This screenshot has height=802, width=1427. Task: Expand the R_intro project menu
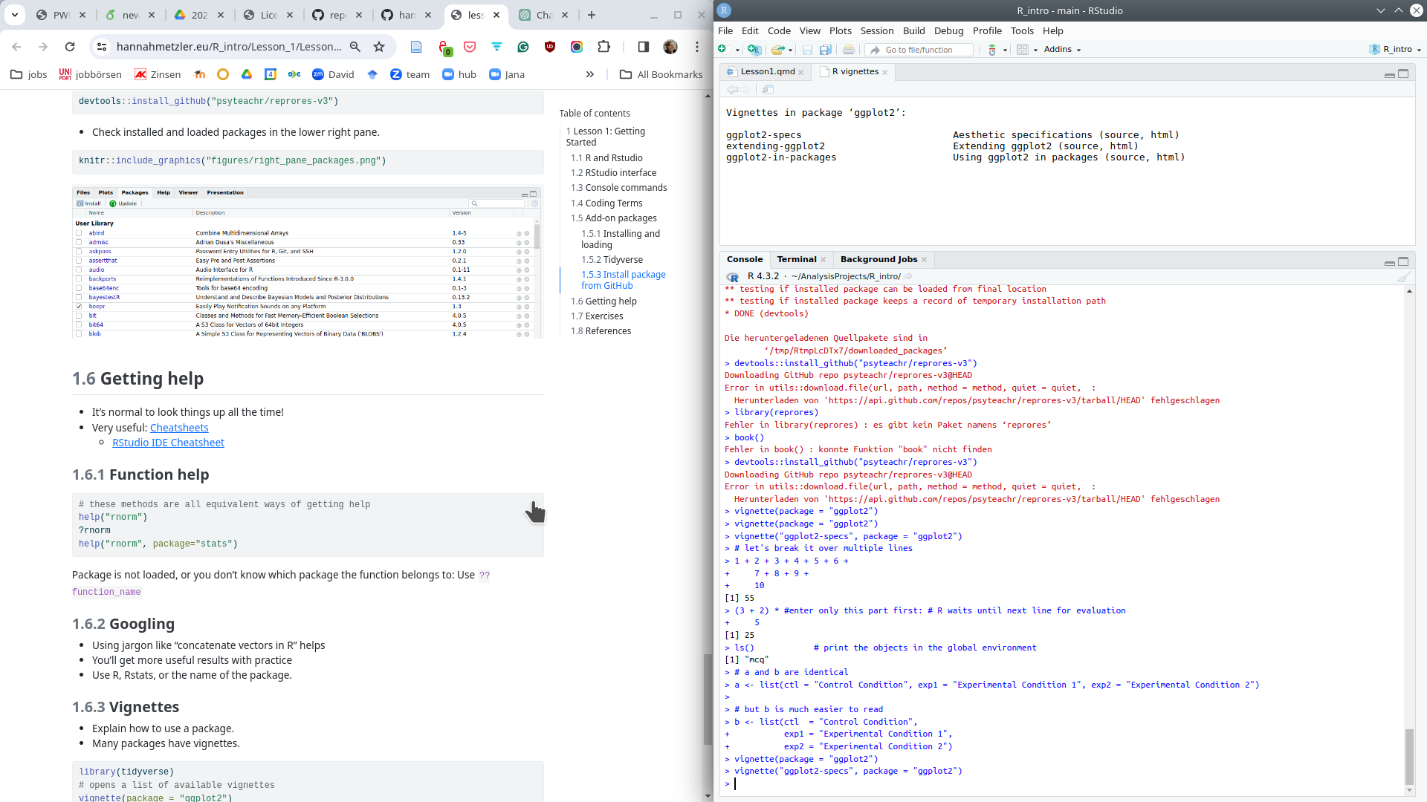coord(1397,50)
